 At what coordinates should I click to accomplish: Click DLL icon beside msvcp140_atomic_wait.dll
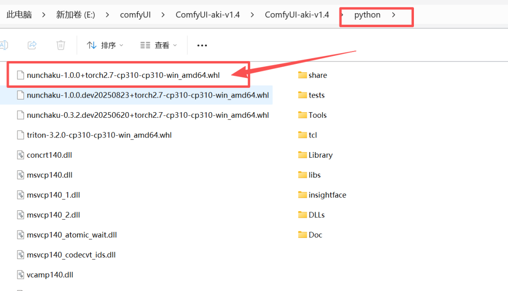[20, 235]
